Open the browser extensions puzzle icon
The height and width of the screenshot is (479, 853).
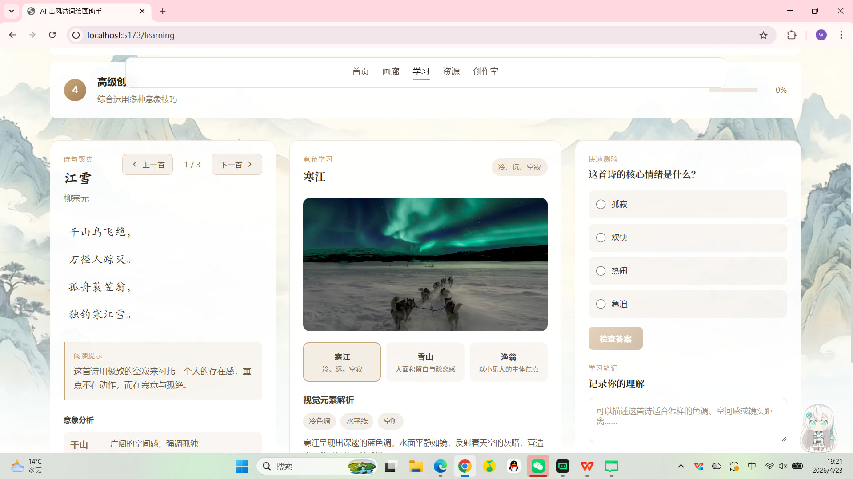tap(792, 35)
